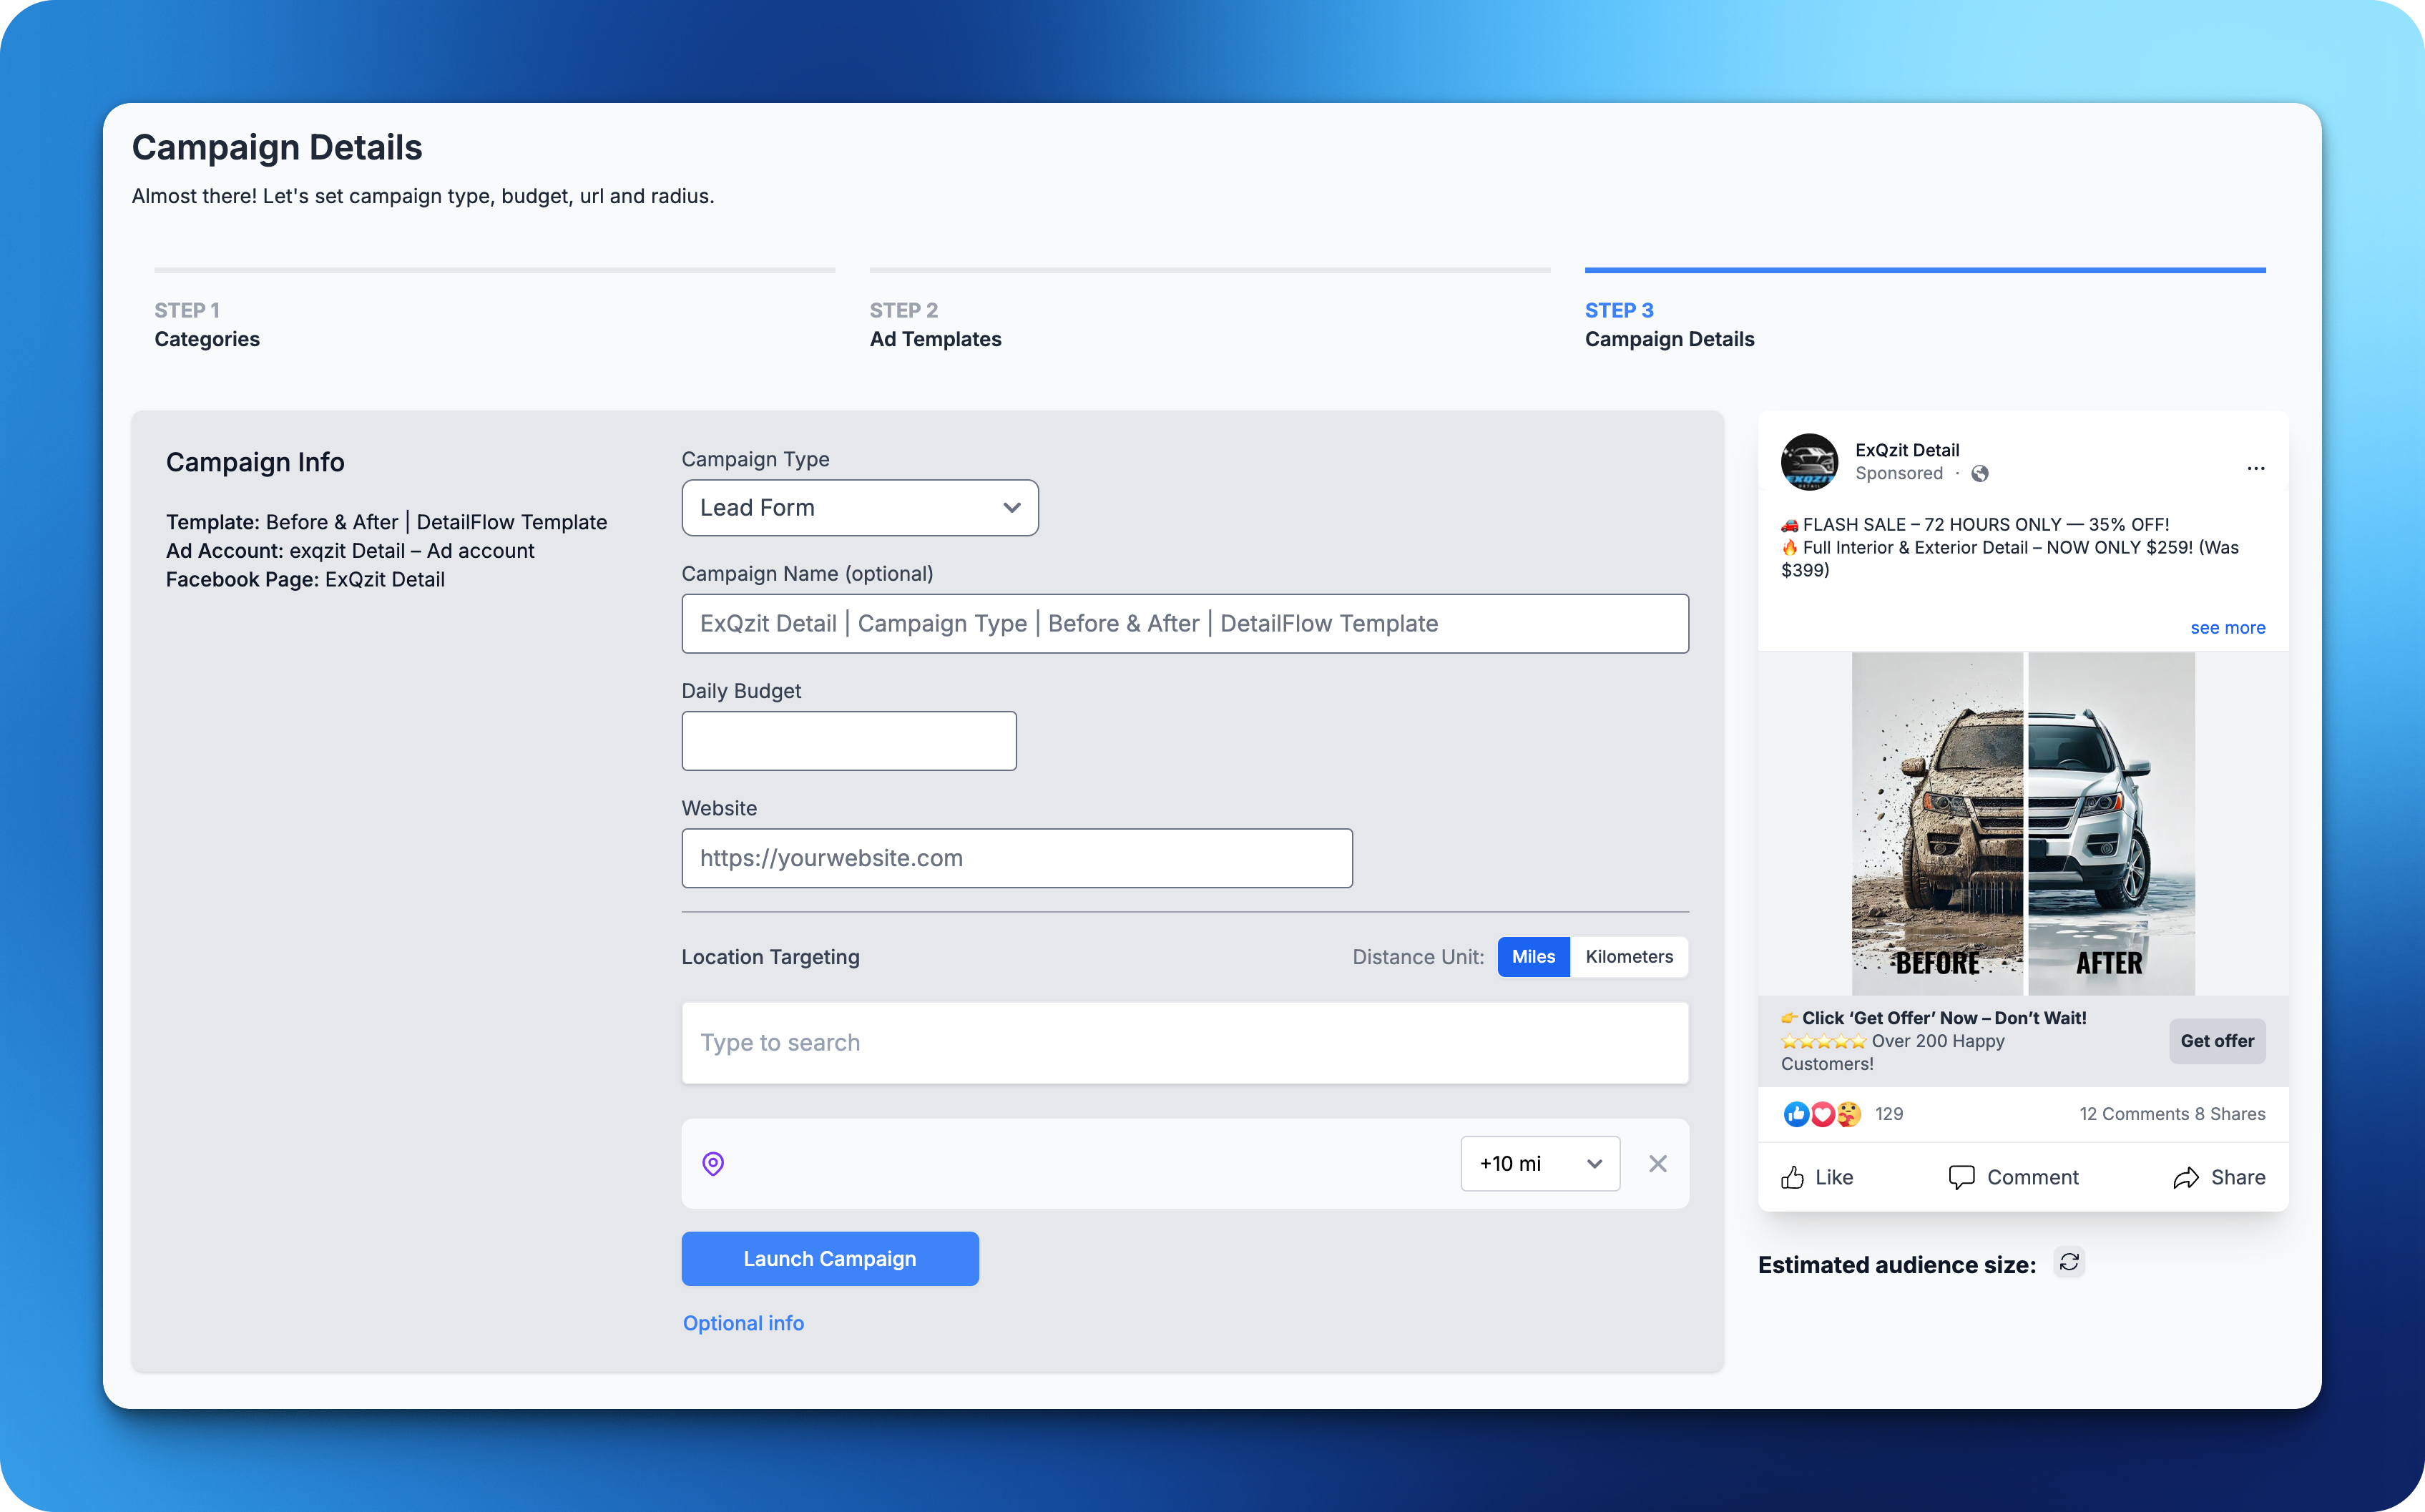Click see more in the ad text

click(2227, 627)
